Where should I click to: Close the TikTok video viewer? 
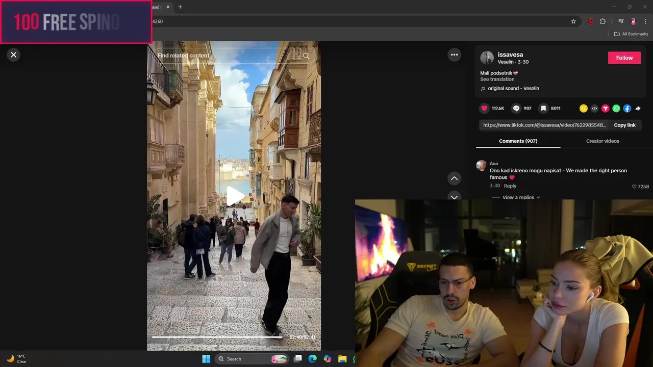(x=14, y=55)
